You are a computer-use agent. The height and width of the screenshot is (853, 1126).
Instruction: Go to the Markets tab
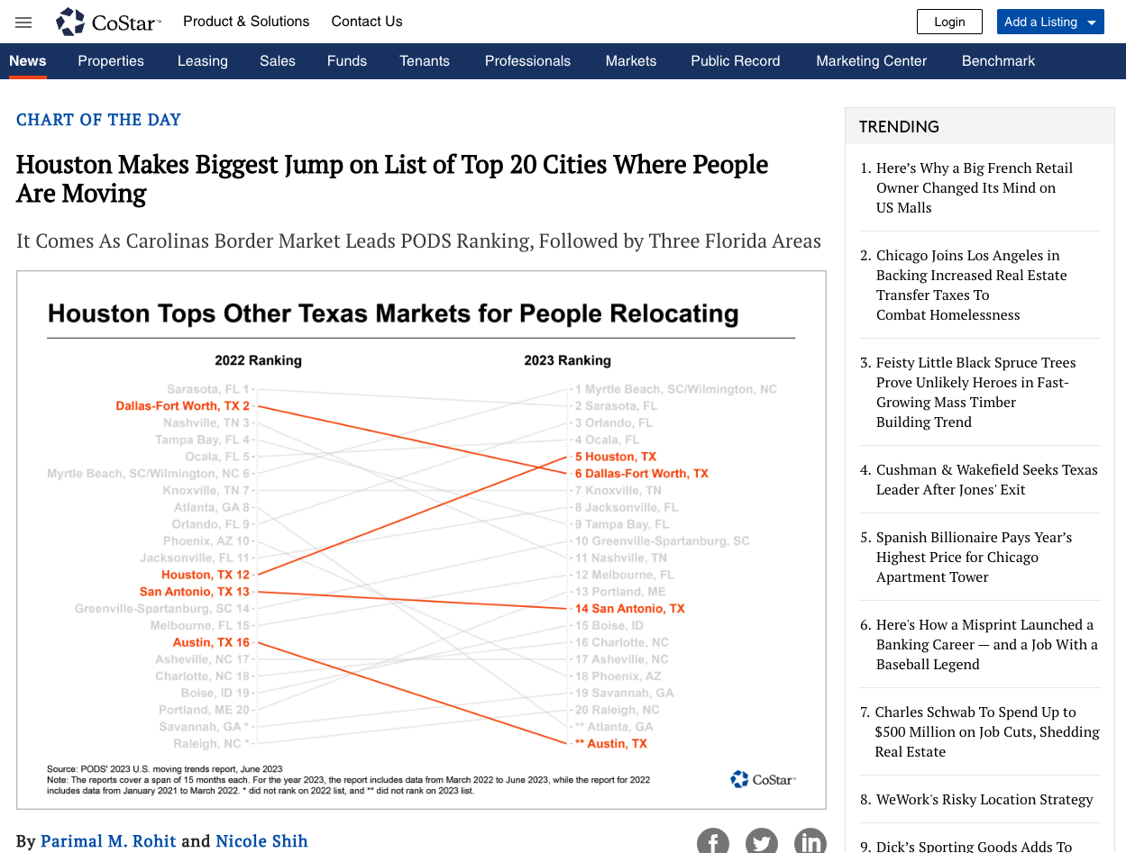[x=631, y=61]
